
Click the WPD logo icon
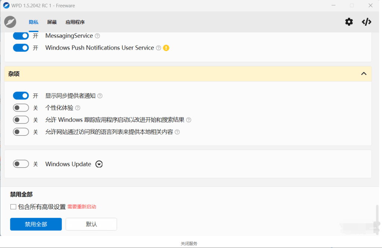pyautogui.click(x=10, y=22)
